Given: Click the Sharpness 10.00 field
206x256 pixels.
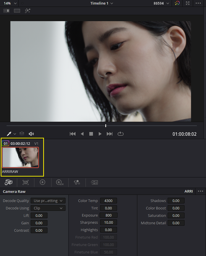Looking at the screenshot, I should pos(109,222).
